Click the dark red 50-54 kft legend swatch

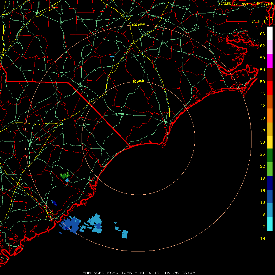tap(270, 75)
